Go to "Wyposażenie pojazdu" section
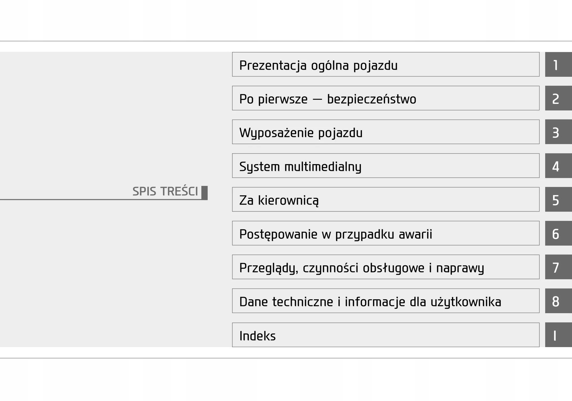 [x=385, y=132]
